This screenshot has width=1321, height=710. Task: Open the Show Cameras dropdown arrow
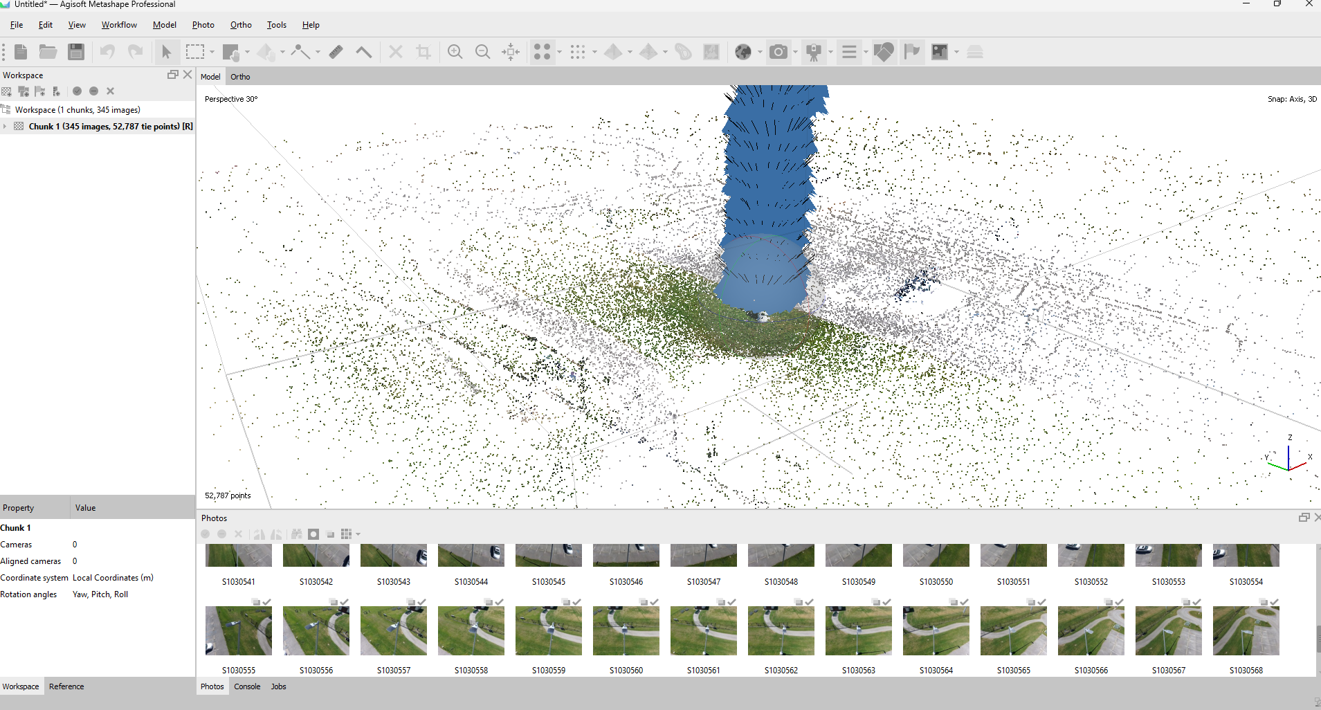tap(795, 52)
